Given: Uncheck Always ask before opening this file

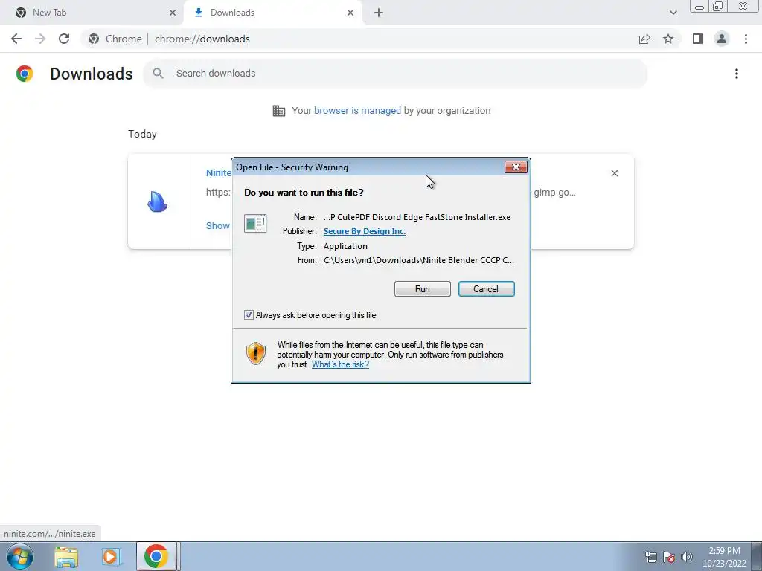Looking at the screenshot, I should click(x=249, y=315).
